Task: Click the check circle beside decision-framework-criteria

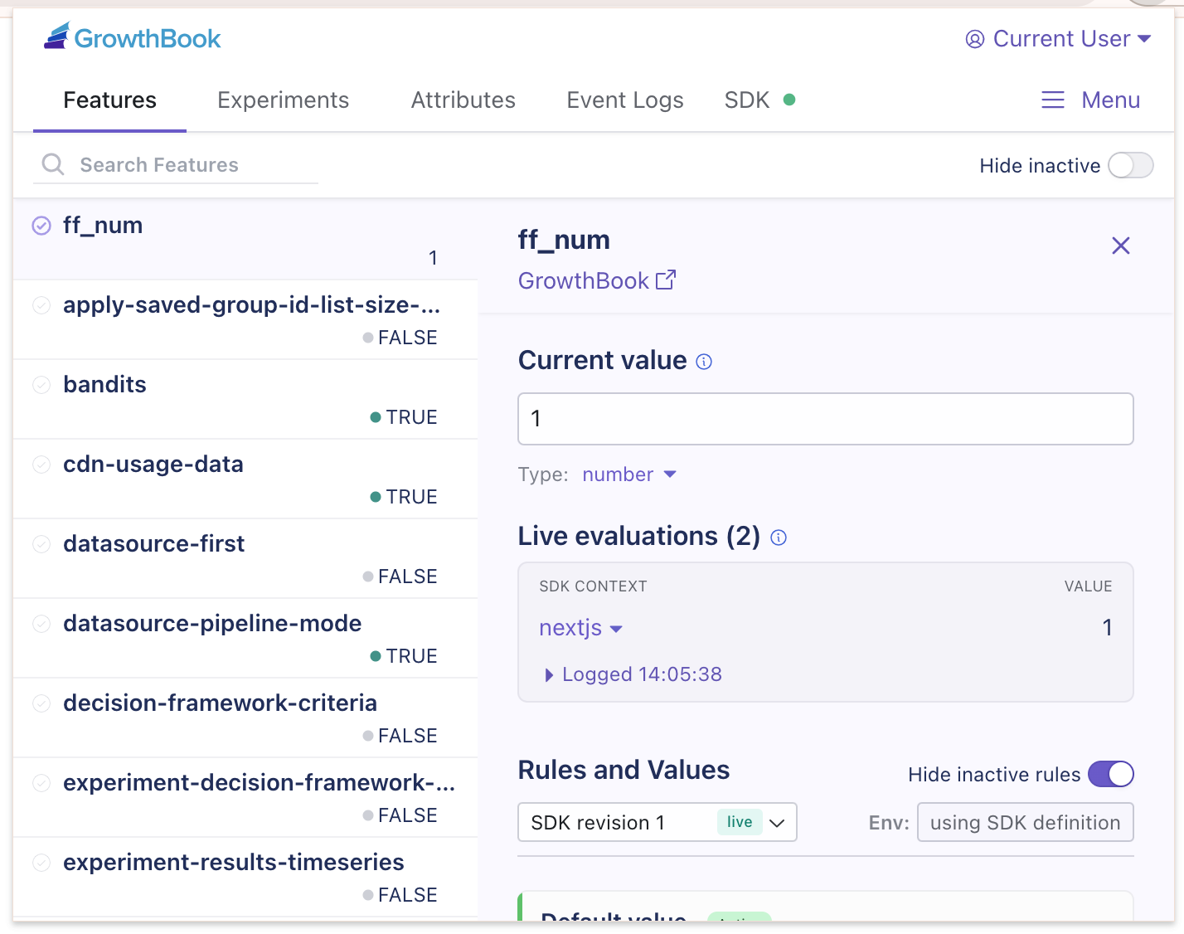Action: [41, 703]
